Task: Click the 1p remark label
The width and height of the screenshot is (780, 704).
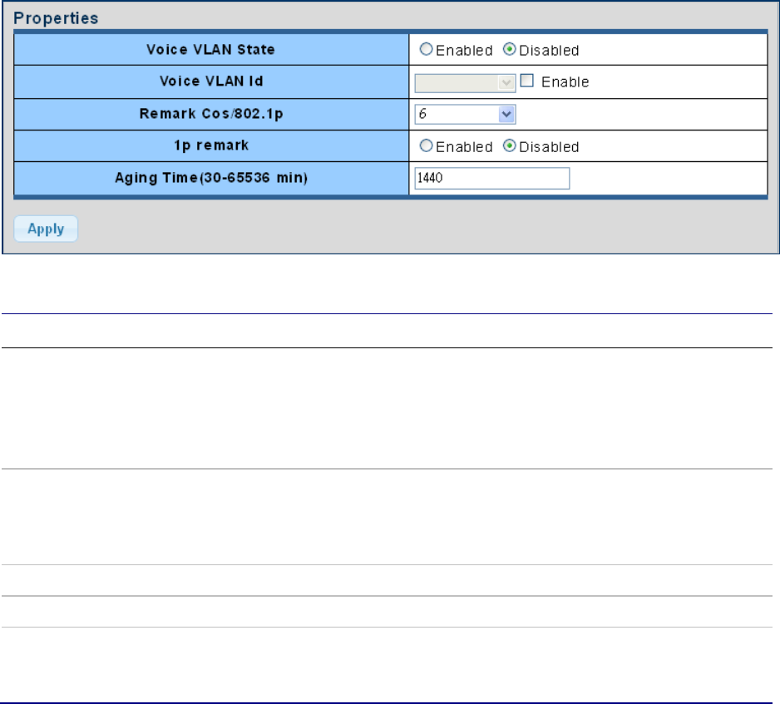Action: tap(211, 145)
